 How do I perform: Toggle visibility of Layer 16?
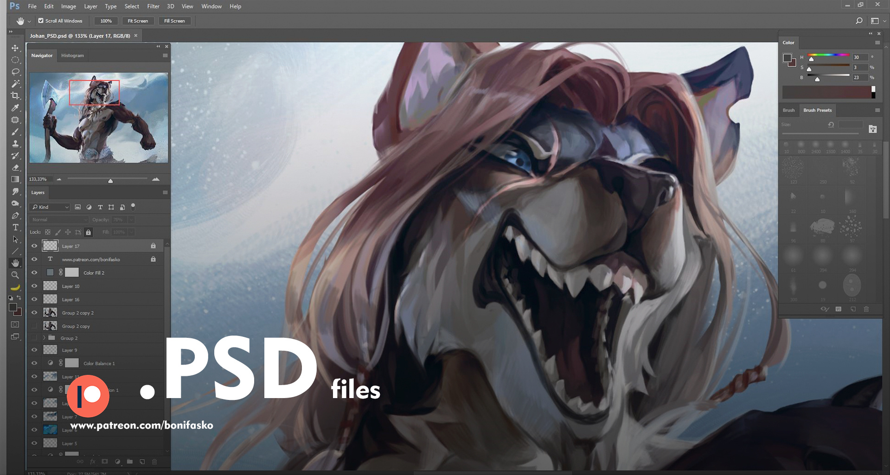pos(34,299)
